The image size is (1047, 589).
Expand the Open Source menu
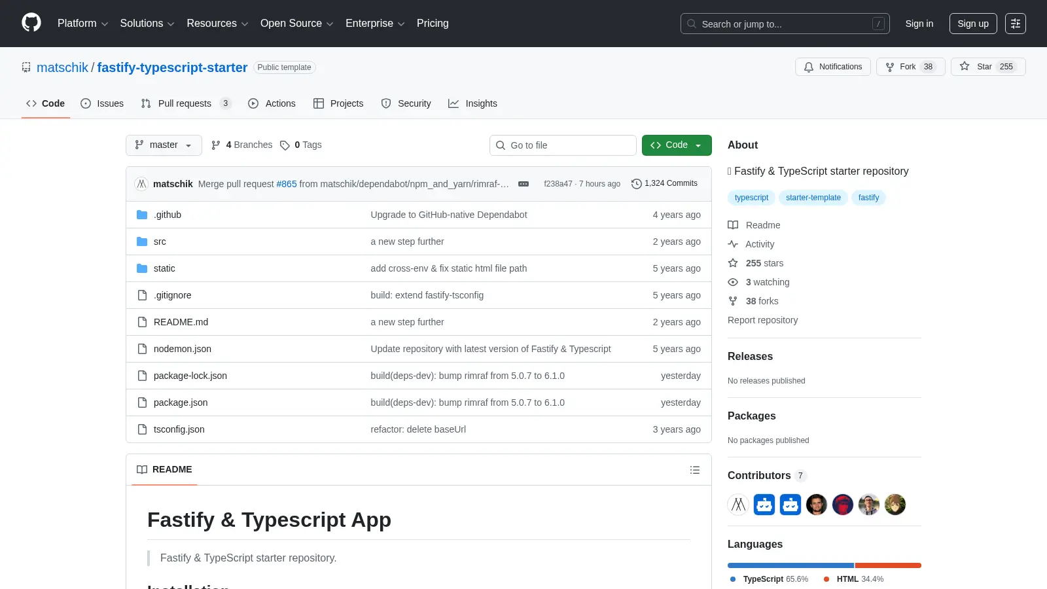pyautogui.click(x=297, y=24)
